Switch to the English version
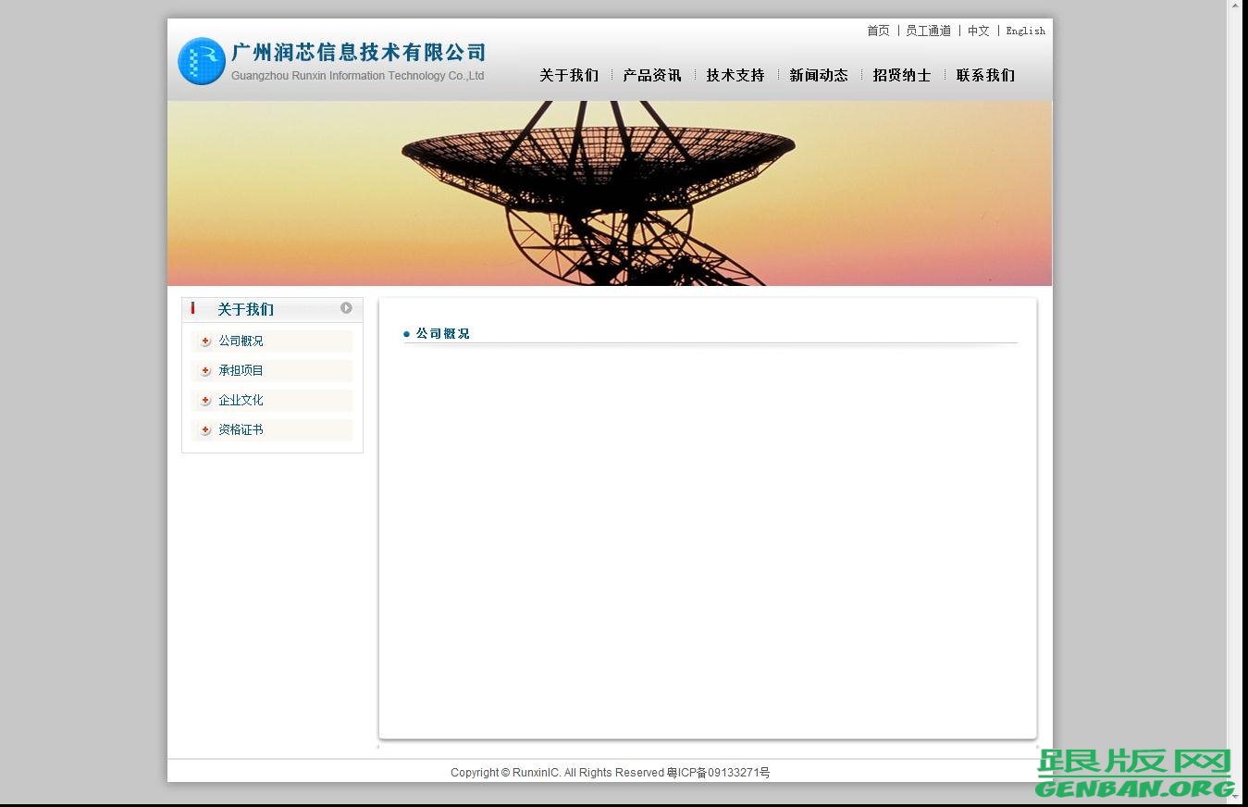 1025,31
